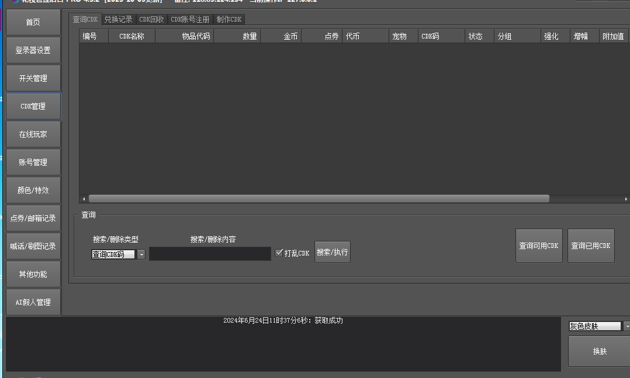Open the 制作CDK tab
630x378 pixels.
click(229, 19)
